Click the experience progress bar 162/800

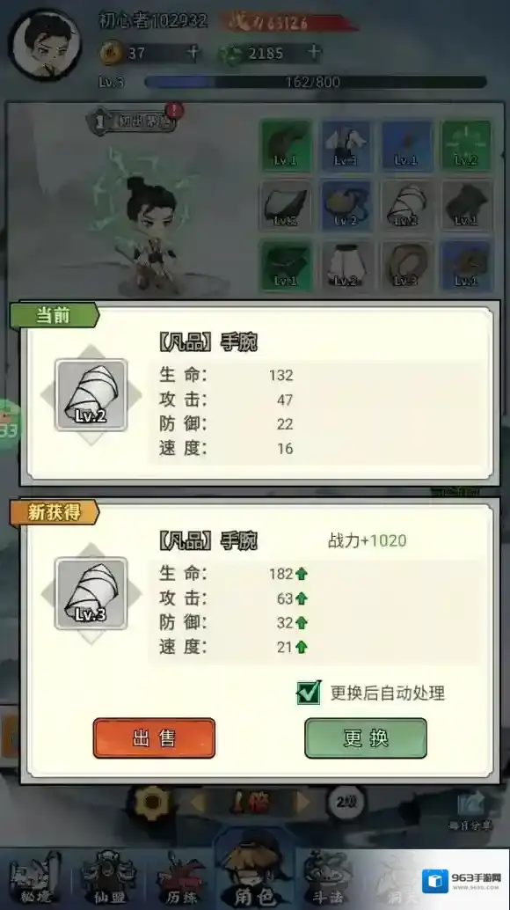click(x=315, y=82)
